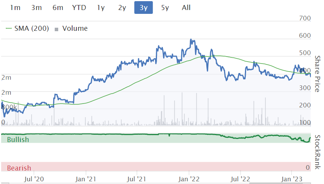Switch chart to 6m range

[58, 8]
